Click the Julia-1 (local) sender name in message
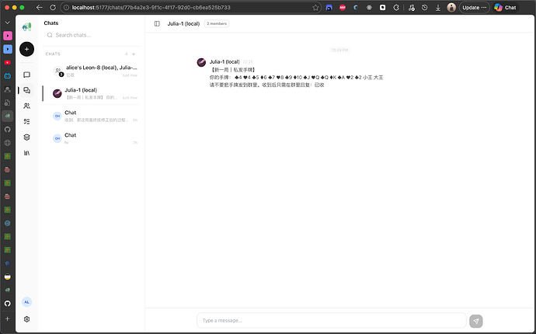This screenshot has width=536, height=334. tap(224, 61)
